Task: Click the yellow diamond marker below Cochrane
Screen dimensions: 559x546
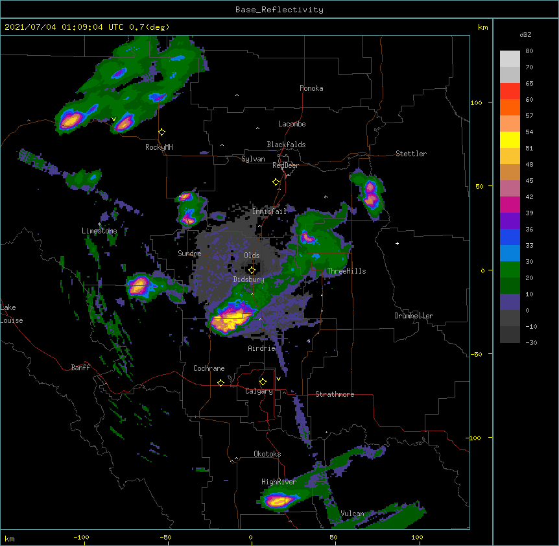Action: click(220, 383)
